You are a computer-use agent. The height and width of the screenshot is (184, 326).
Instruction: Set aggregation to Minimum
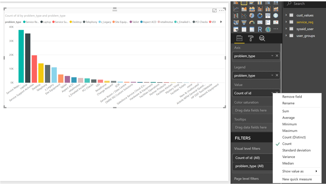[x=297, y=124]
